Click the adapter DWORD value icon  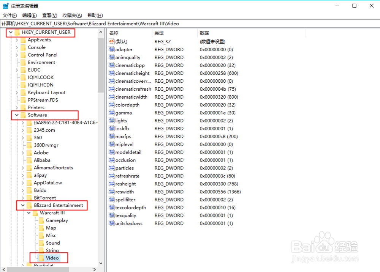pos(111,49)
